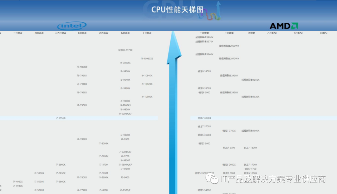Click the 锐龙9 3950X entry
This screenshot has height=194, width=337.
pos(204,71)
